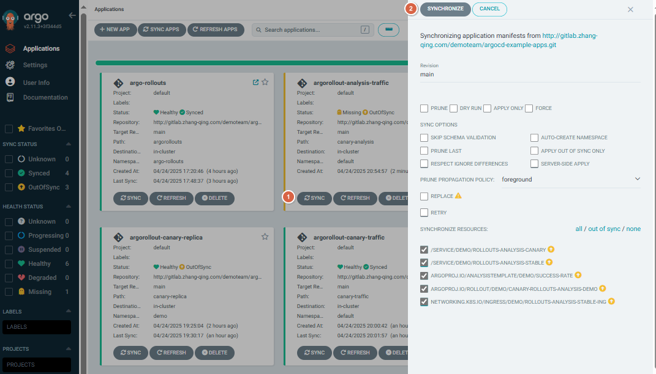Image resolution: width=656 pixels, height=374 pixels.
Task: Check the PRUNE LAST option
Action: (x=424, y=151)
